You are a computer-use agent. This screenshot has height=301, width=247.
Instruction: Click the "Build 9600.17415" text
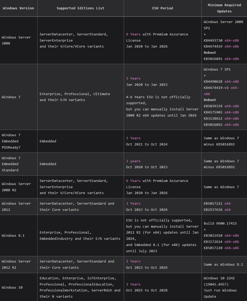[x=220, y=223]
